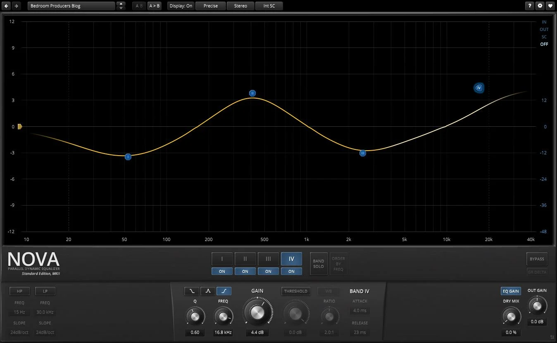Select the bell filter shape icon

pyautogui.click(x=208, y=291)
